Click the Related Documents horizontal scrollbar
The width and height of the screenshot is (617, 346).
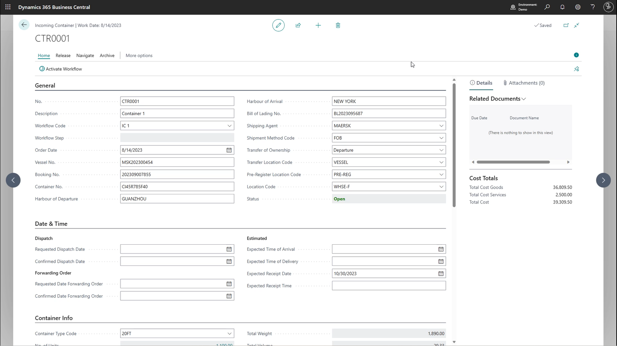coord(513,162)
